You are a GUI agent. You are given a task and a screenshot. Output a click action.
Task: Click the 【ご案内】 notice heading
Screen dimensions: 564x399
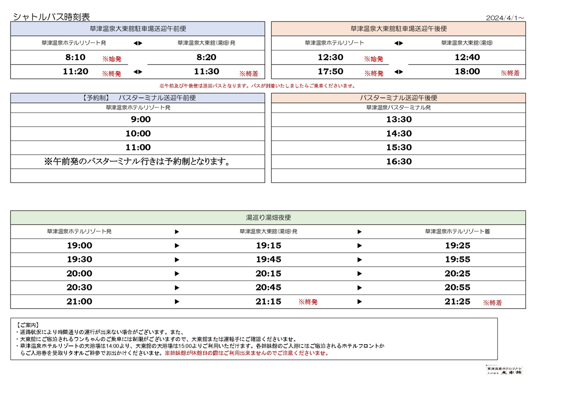click(28, 325)
